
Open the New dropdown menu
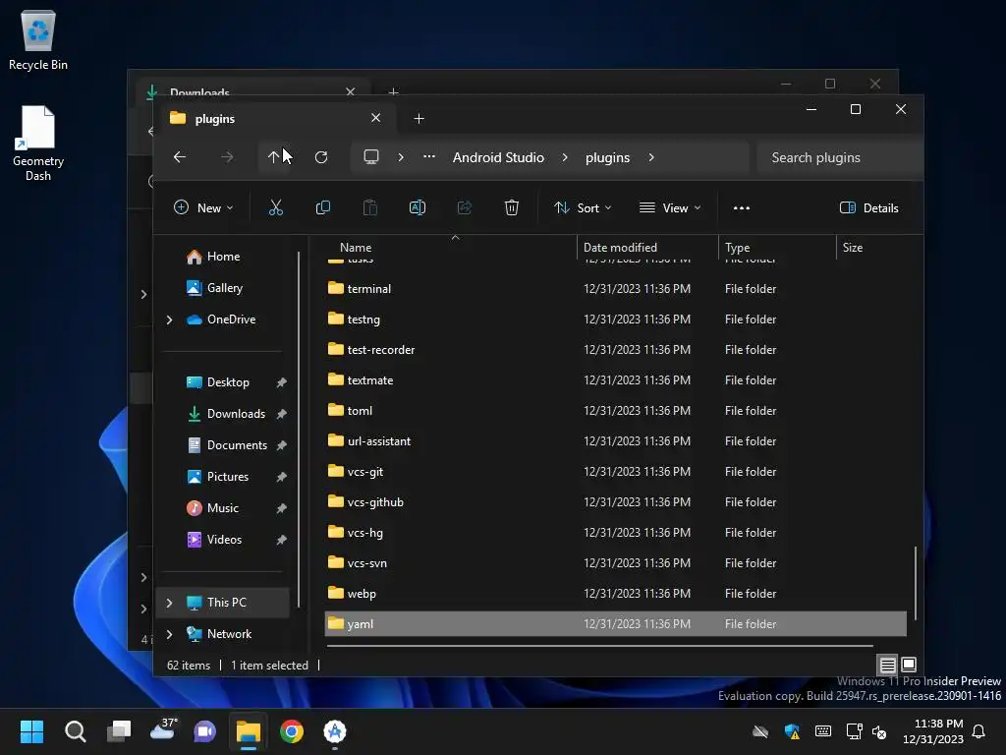[203, 208]
